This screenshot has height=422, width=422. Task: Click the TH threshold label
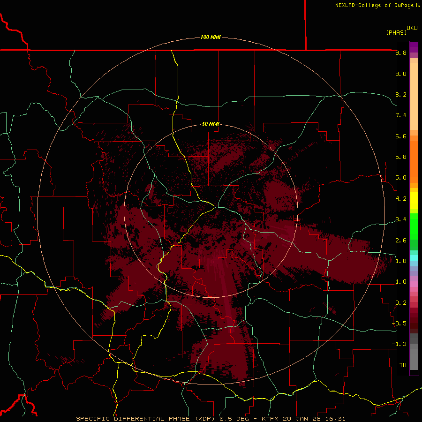(403, 365)
